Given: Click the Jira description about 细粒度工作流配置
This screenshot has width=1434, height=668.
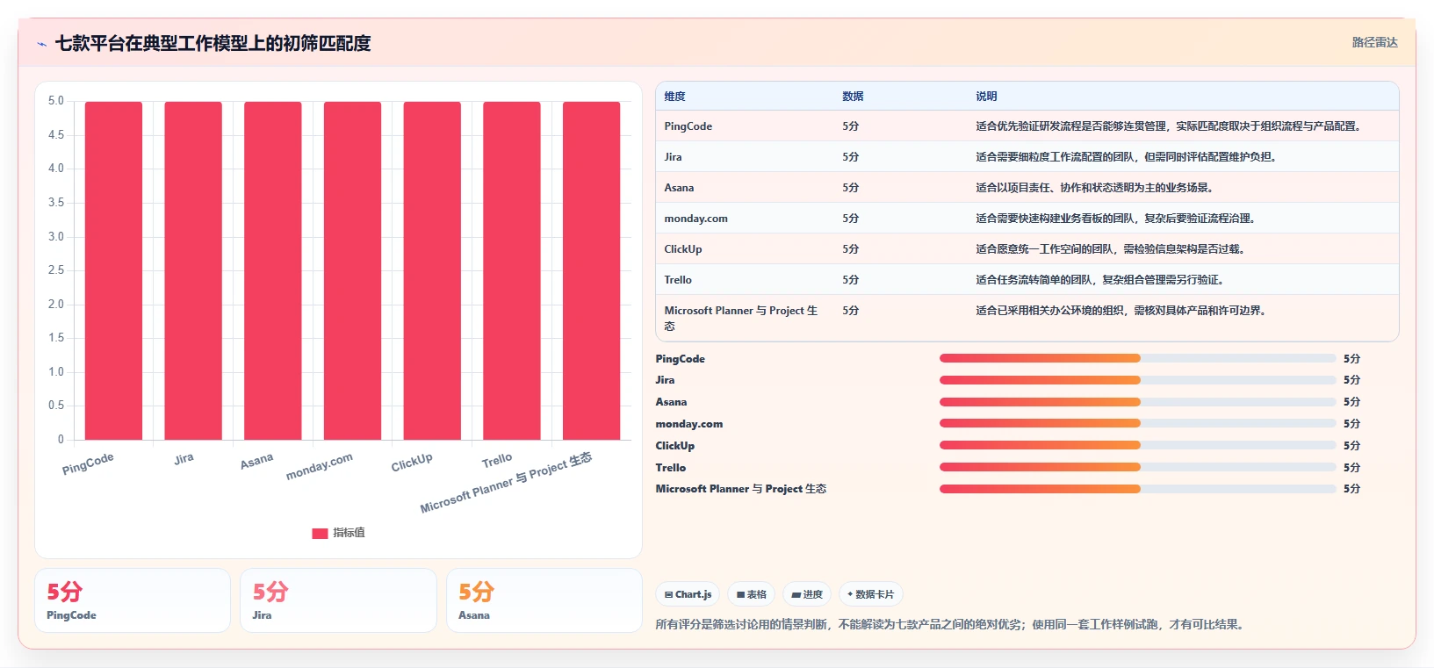Looking at the screenshot, I should pos(1128,157).
